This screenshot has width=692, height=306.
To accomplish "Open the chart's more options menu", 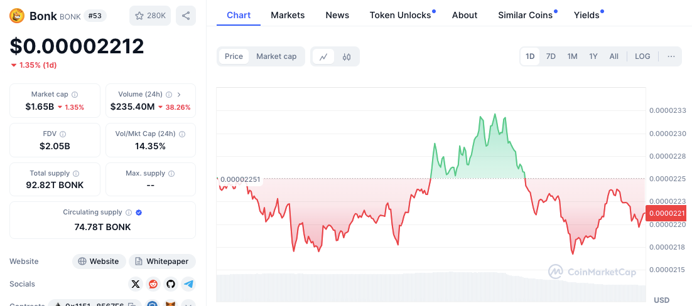I will point(671,56).
